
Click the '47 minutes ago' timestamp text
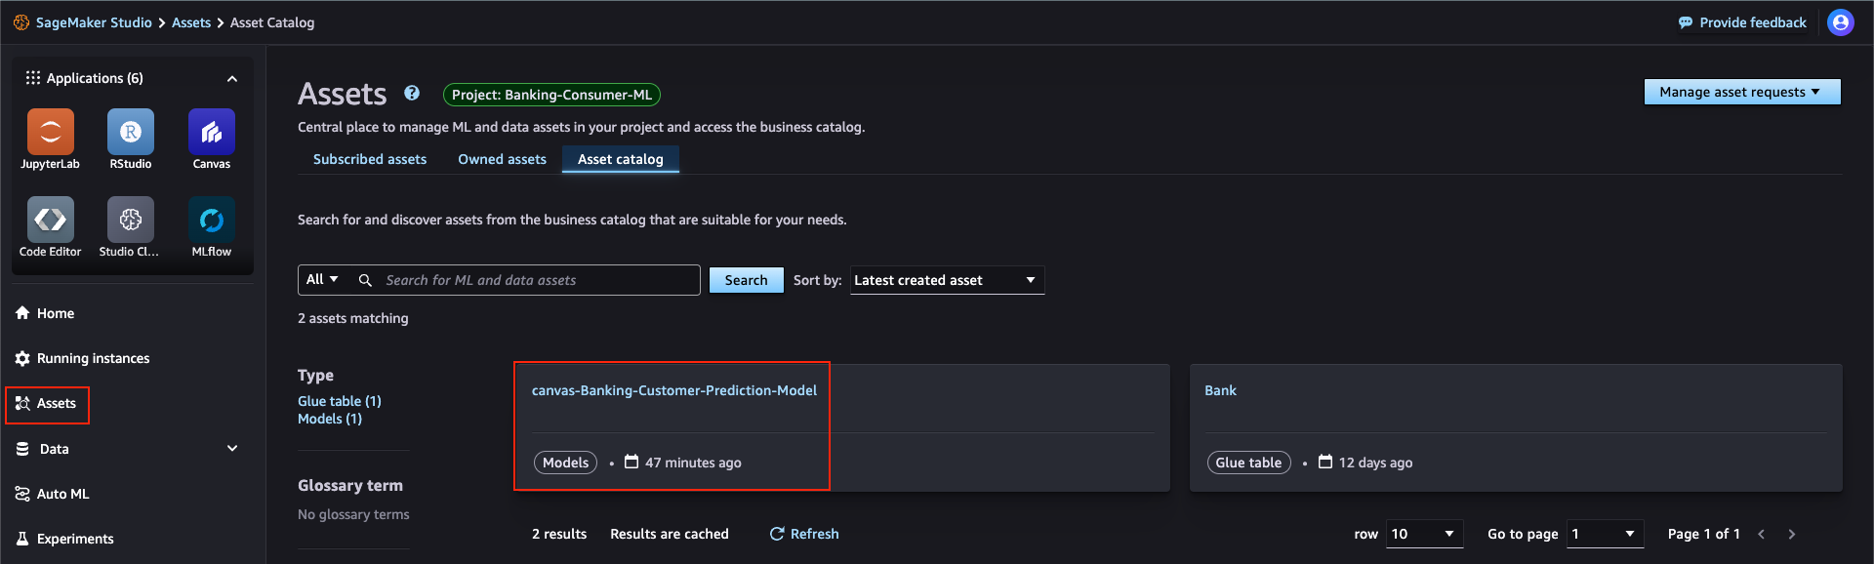693,463
